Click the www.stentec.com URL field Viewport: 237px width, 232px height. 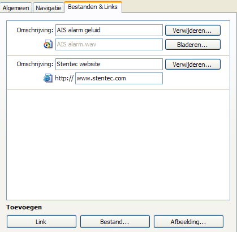click(119, 78)
